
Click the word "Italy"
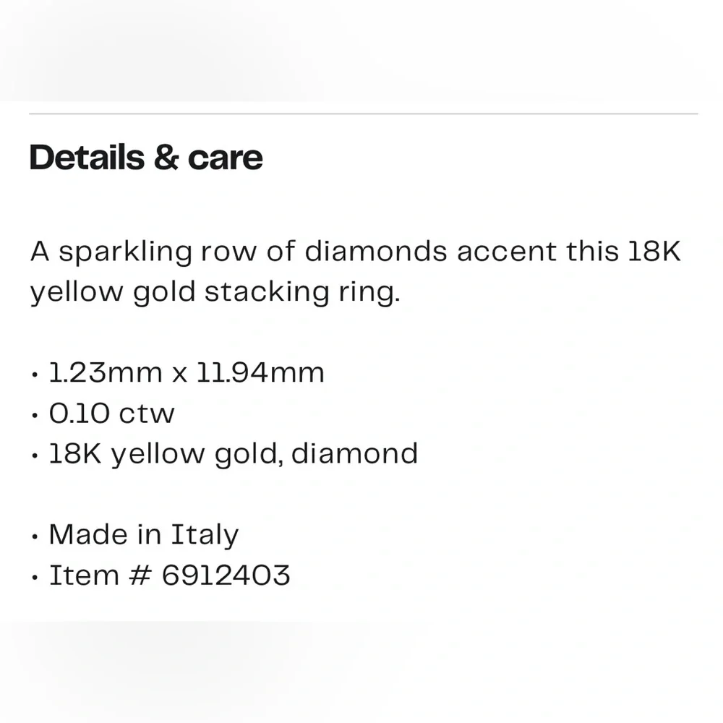(x=205, y=536)
